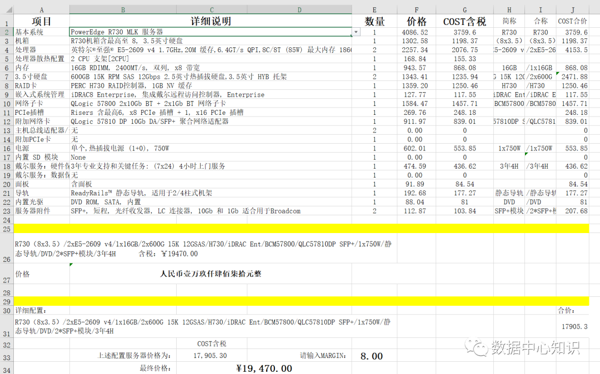Click the 简称 header cell
Screen dimensions: 600x374
[509, 21]
